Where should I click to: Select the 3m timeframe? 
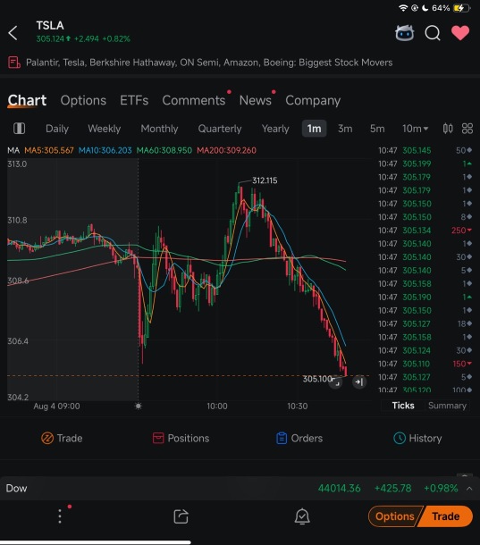click(345, 129)
